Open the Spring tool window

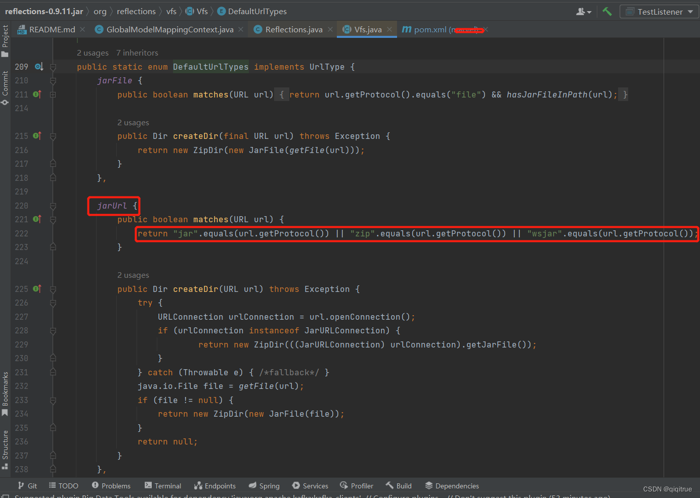(x=264, y=486)
